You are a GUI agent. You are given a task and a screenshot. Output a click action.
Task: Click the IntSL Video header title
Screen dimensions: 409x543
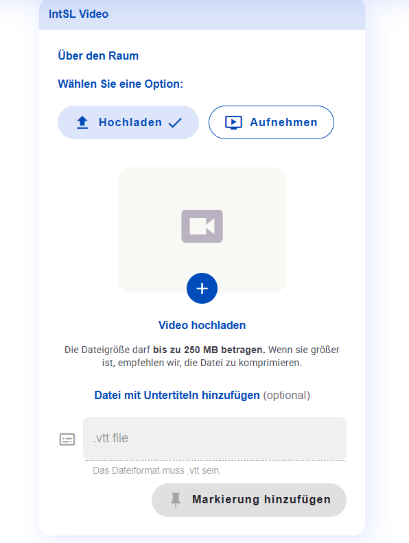click(x=79, y=14)
